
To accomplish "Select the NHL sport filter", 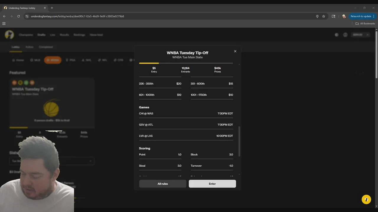I will [87, 60].
